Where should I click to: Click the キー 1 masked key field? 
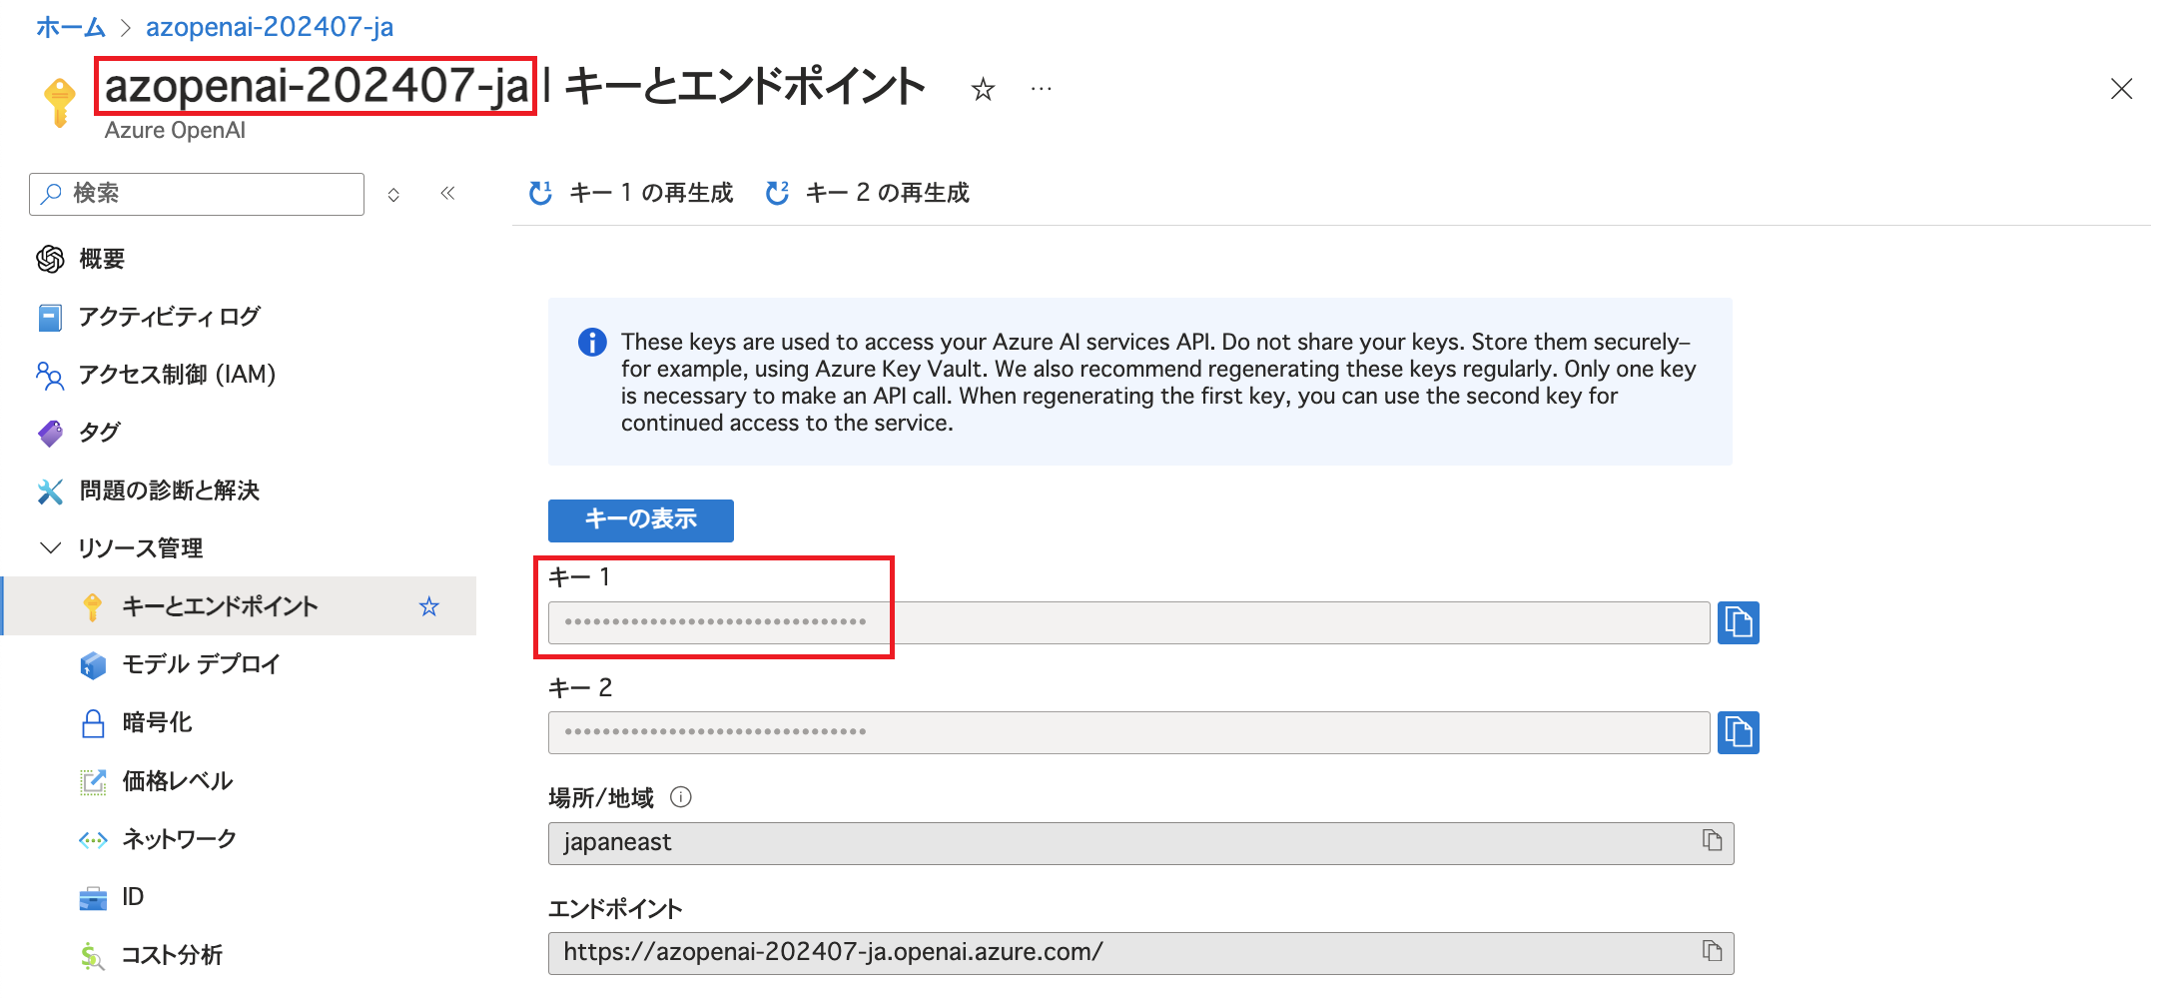click(x=1129, y=622)
